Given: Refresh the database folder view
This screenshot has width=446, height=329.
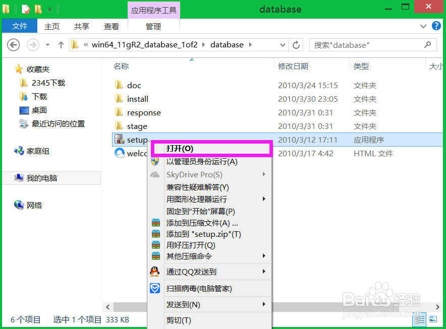Looking at the screenshot, I should [x=296, y=45].
